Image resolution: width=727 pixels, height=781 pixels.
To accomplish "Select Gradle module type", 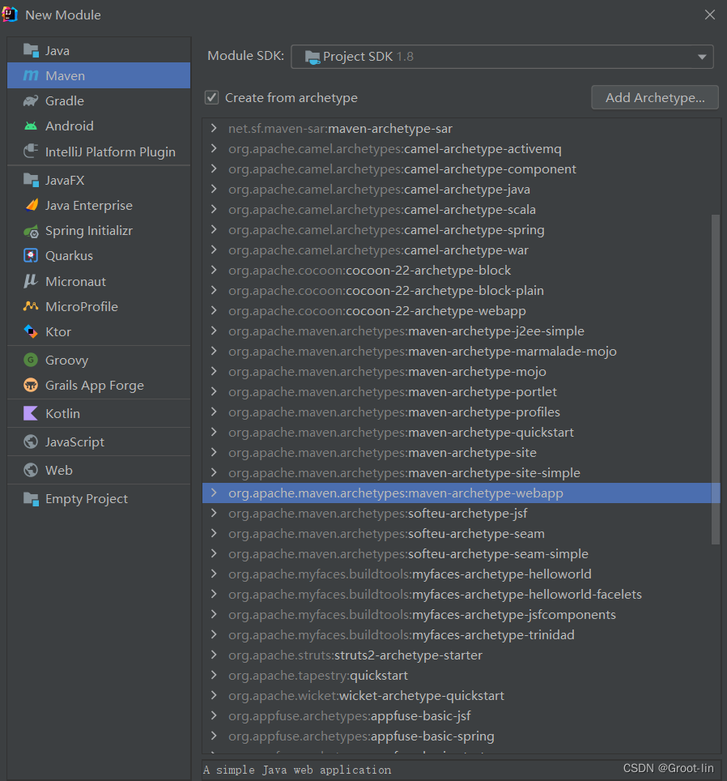I will [99, 101].
